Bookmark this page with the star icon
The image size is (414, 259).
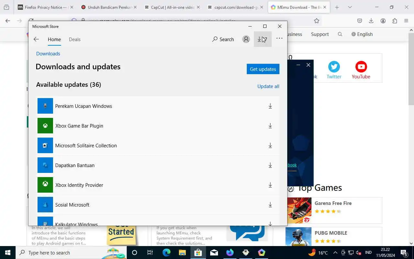click(x=317, y=21)
